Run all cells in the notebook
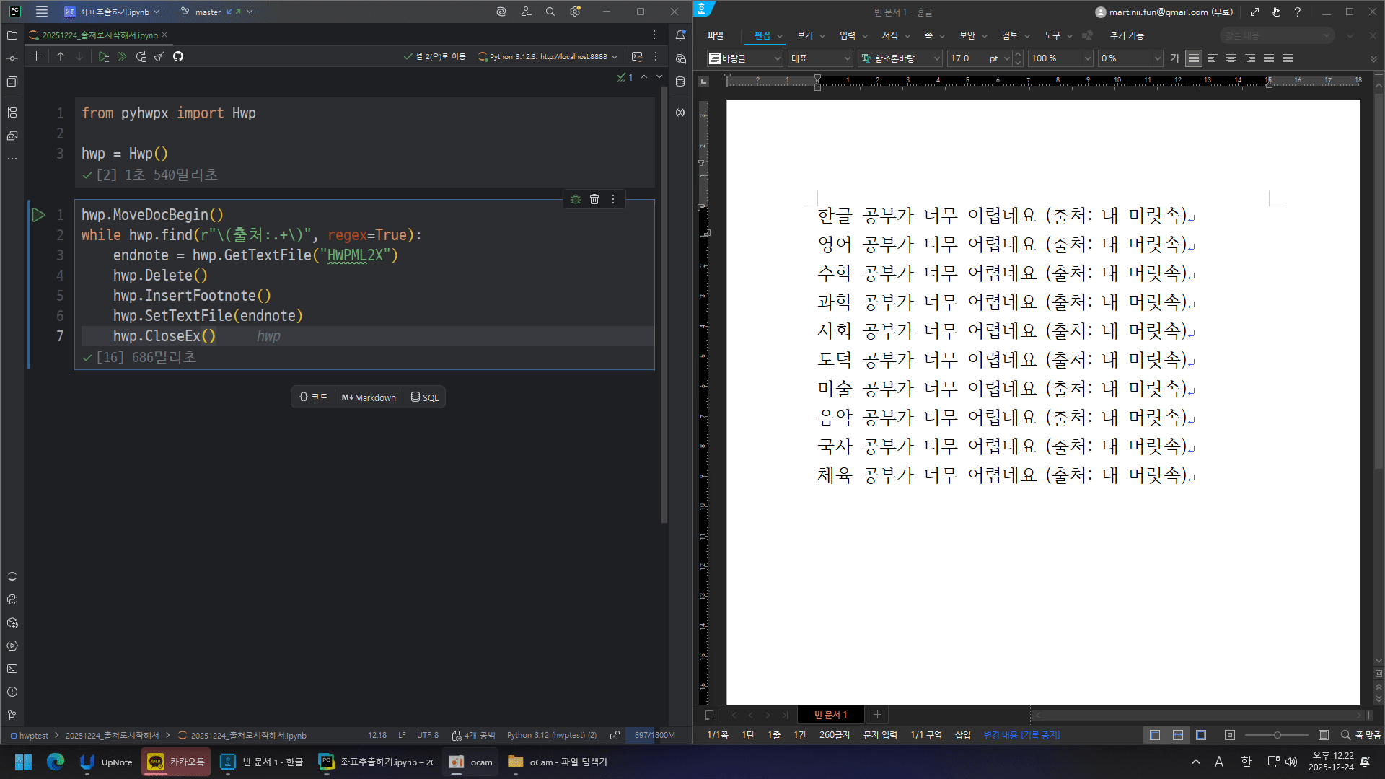Screen dimensions: 1385x779 [122, 56]
